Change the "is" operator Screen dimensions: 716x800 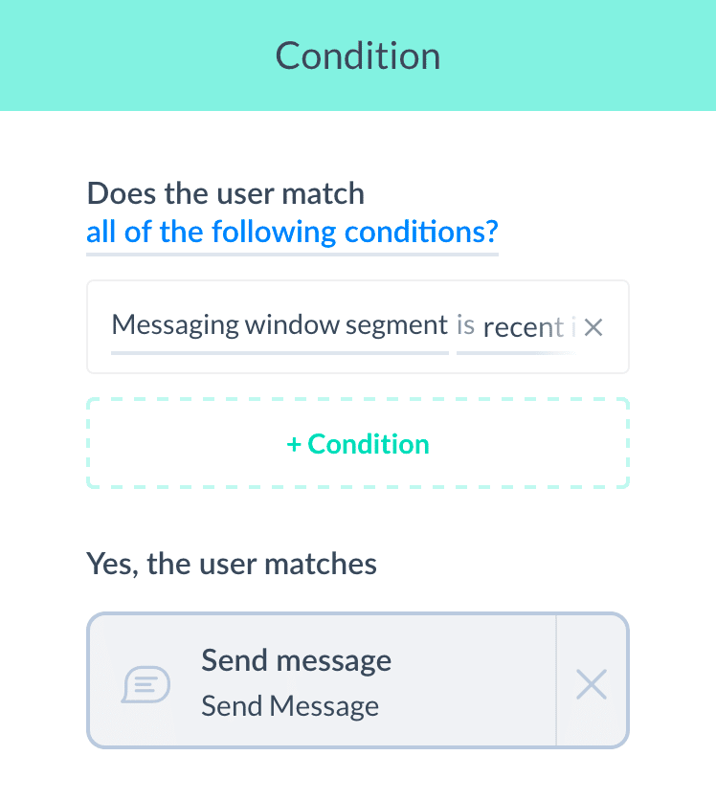point(465,325)
